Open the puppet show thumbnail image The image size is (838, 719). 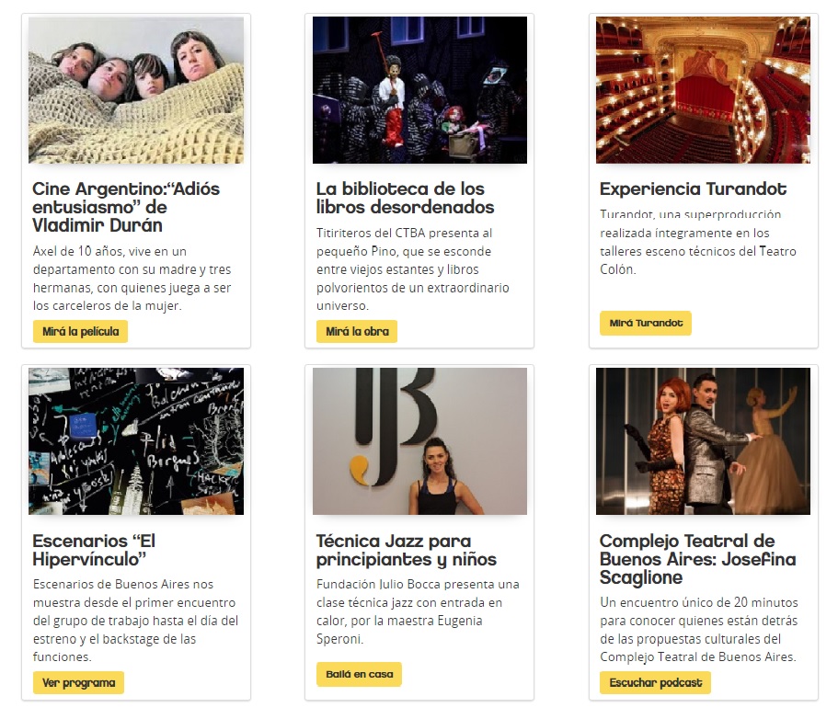(419, 90)
